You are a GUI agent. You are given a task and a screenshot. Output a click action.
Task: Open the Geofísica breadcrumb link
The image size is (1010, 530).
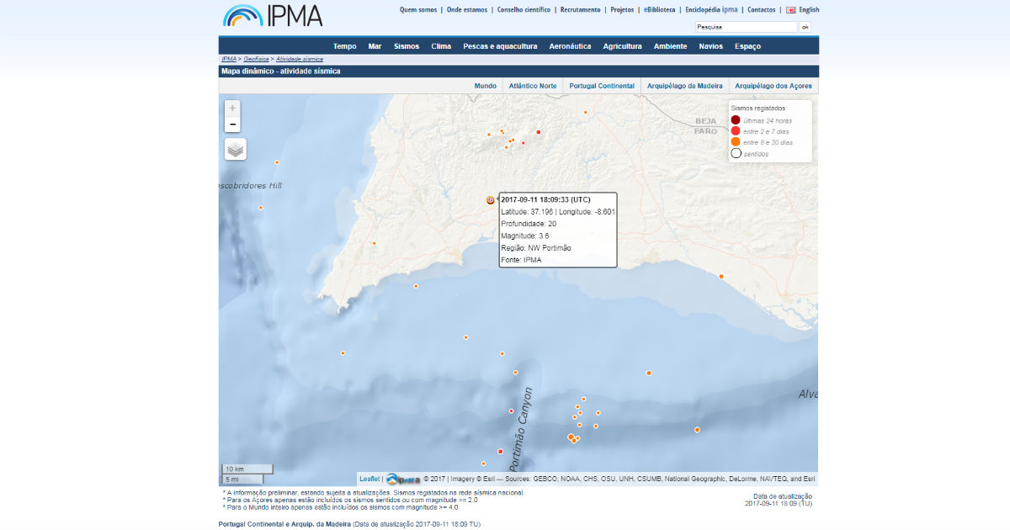coord(257,60)
